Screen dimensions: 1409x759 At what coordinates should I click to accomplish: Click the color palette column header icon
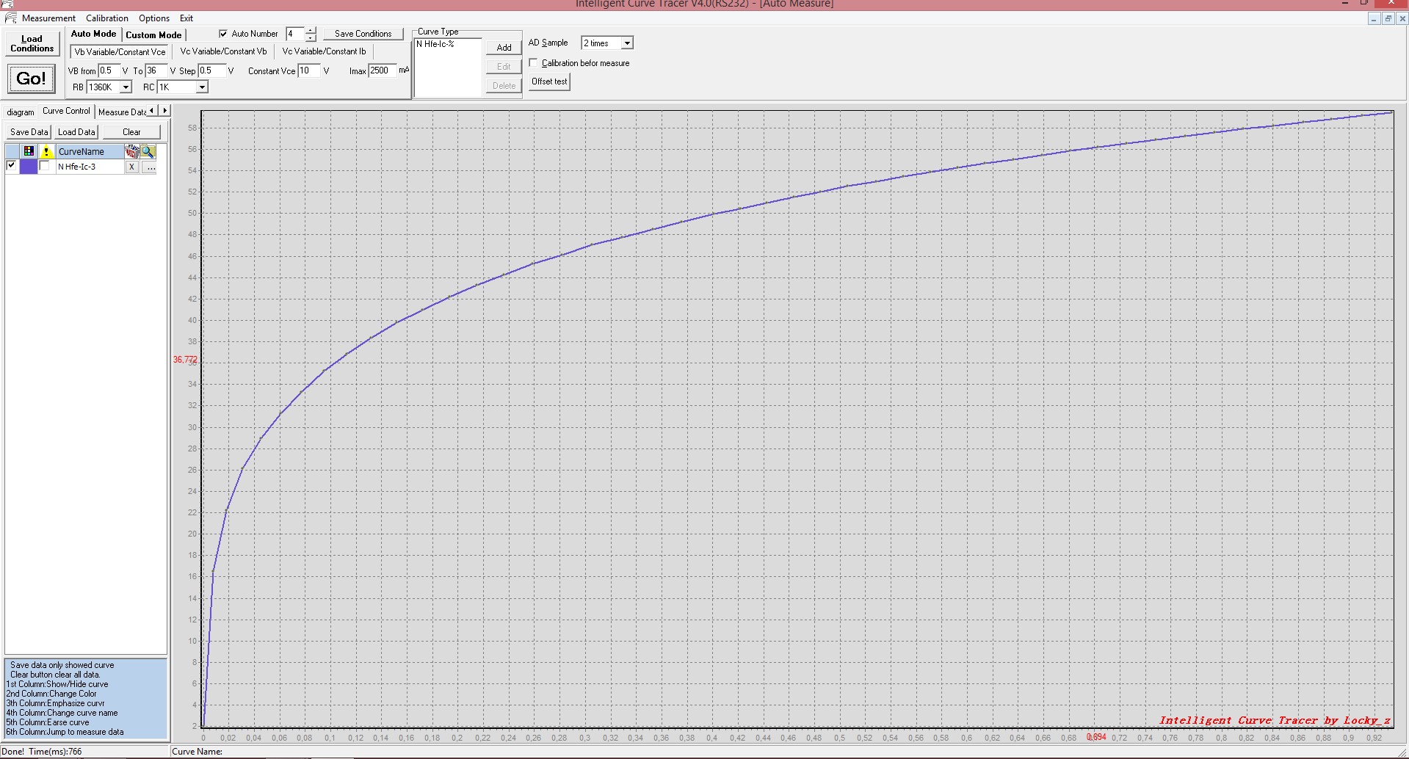[x=29, y=151]
